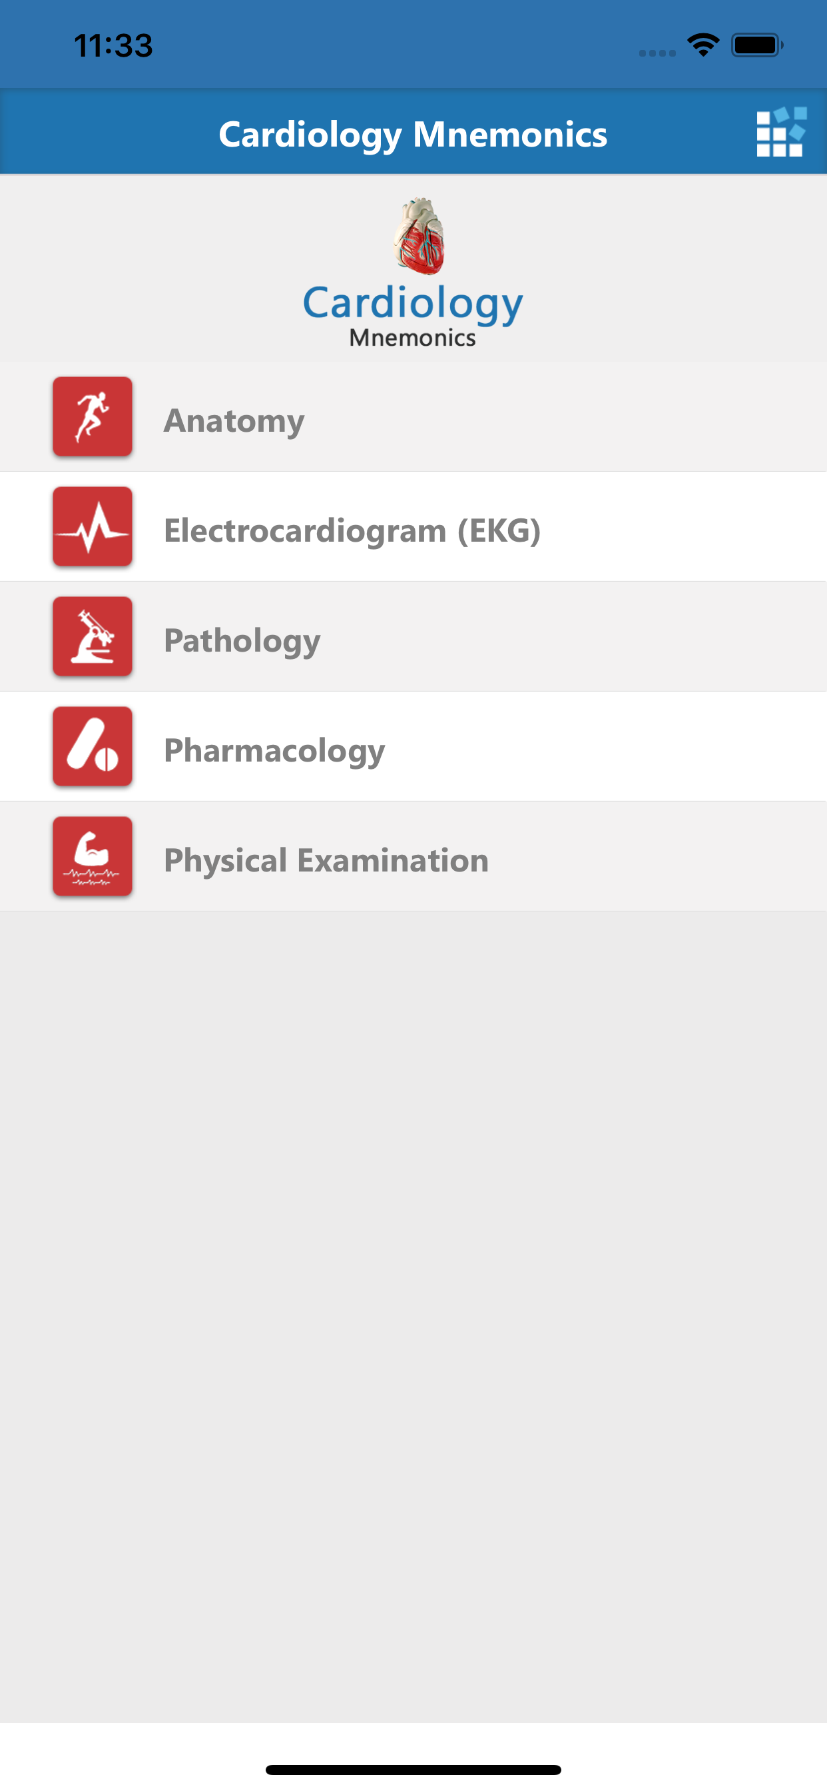Tap the running man Anatomy icon
827x1791 pixels.
pyautogui.click(x=93, y=416)
